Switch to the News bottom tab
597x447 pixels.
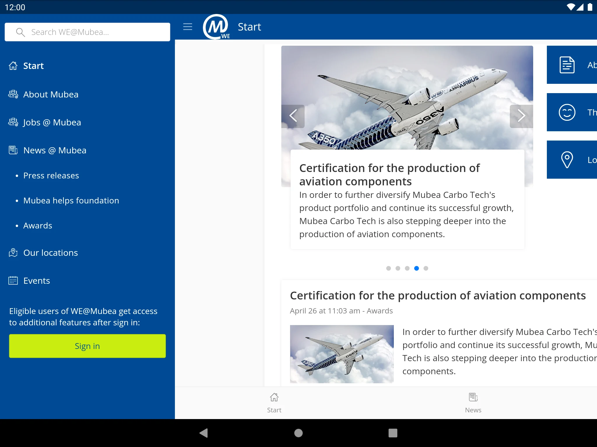click(x=473, y=403)
